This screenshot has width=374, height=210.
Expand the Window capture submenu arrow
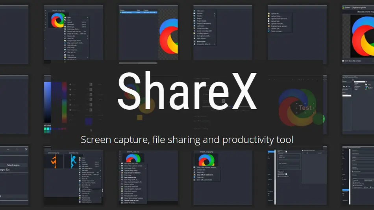[215, 13]
